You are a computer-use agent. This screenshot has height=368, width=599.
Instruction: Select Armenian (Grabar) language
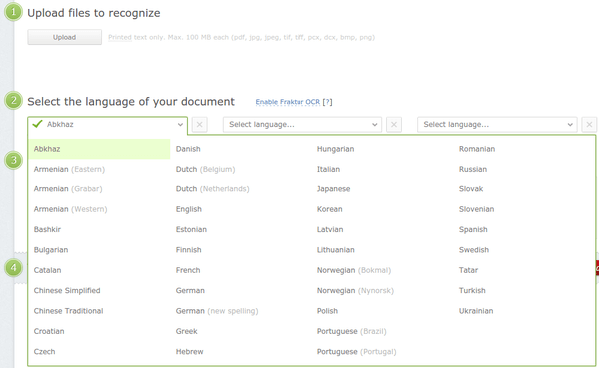click(x=68, y=188)
